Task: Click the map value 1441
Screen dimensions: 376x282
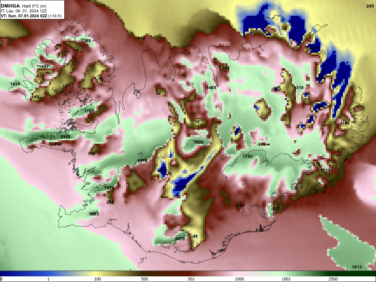Action: coord(44,67)
